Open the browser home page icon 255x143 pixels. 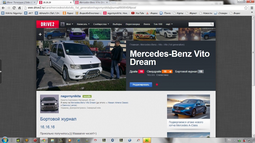click(x=19, y=8)
